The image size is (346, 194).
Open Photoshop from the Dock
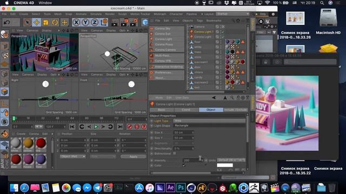181,188
